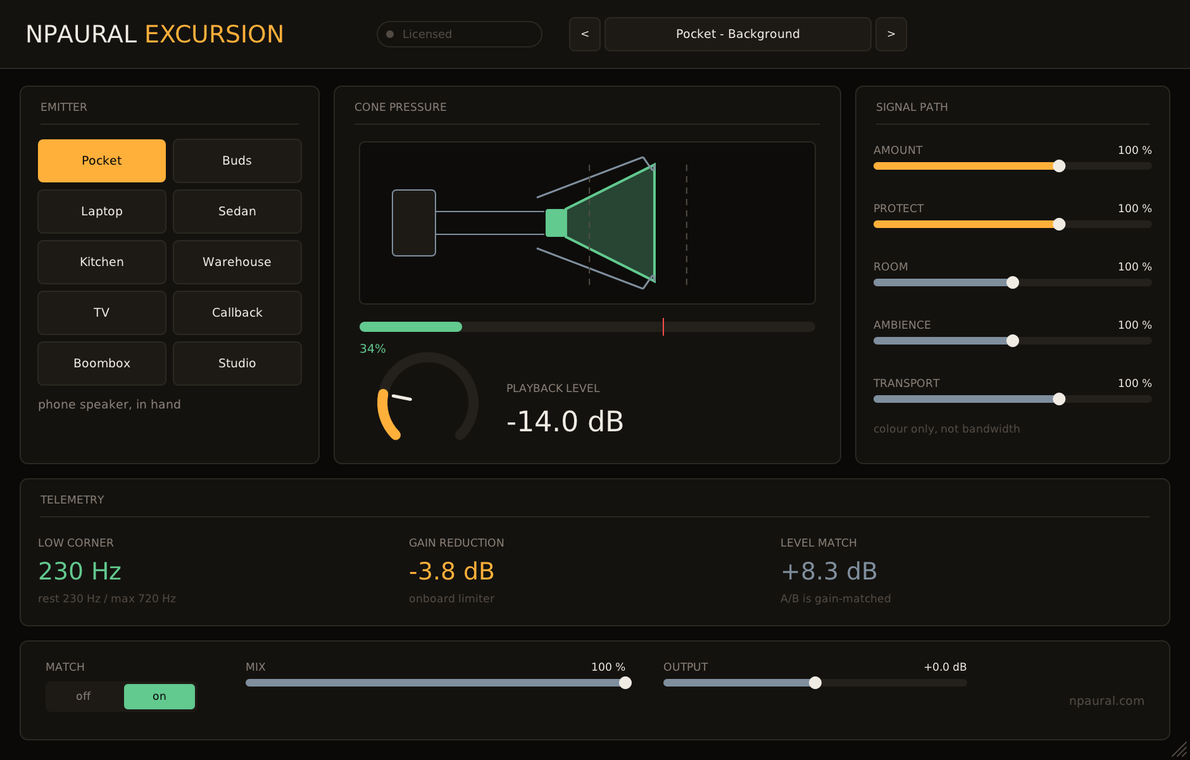Activate the Boombox emitter
This screenshot has height=760, width=1190.
click(102, 364)
